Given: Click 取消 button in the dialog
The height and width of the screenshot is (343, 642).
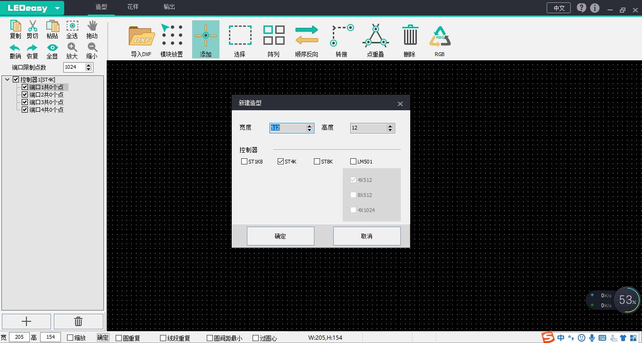Looking at the screenshot, I should (x=367, y=236).
